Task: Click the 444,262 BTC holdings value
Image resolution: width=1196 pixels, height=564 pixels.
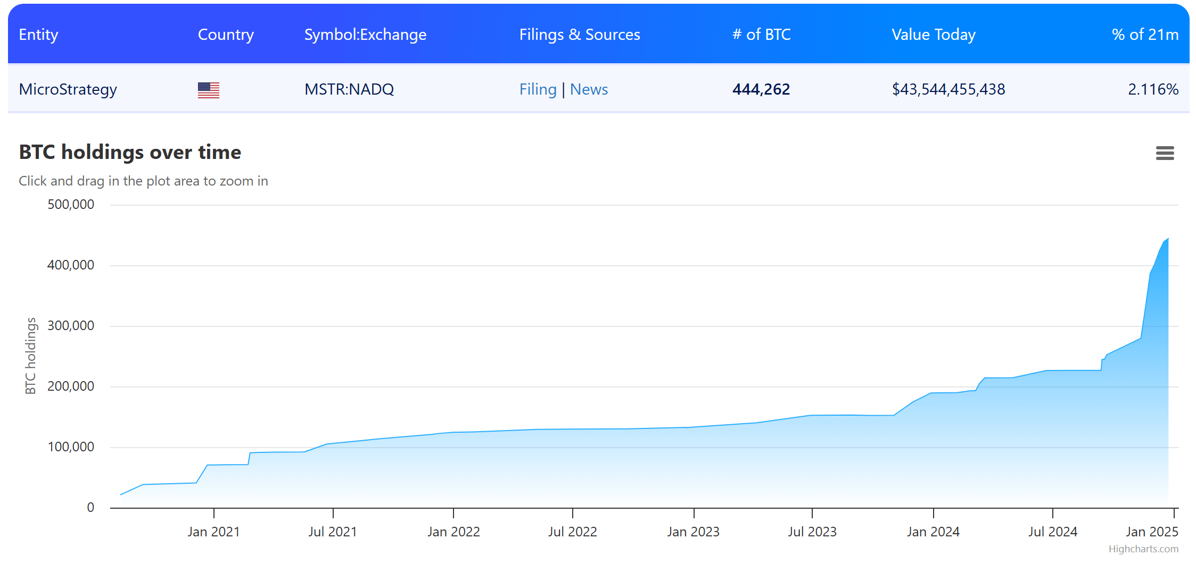Action: (x=761, y=89)
